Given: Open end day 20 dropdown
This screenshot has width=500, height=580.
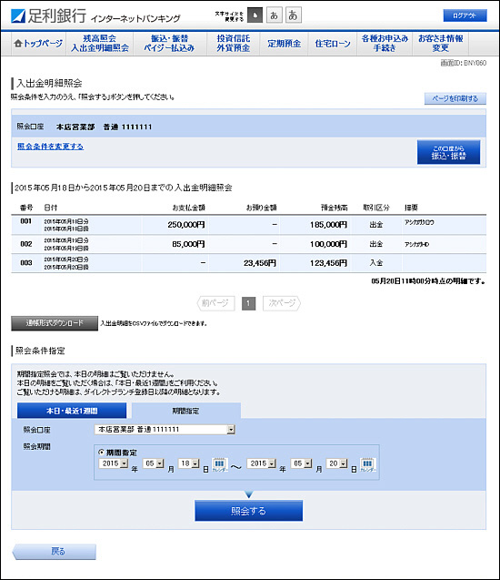Looking at the screenshot, I should [336, 463].
